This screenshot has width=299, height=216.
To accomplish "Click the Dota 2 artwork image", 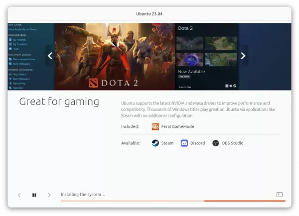I will click(x=115, y=57).
